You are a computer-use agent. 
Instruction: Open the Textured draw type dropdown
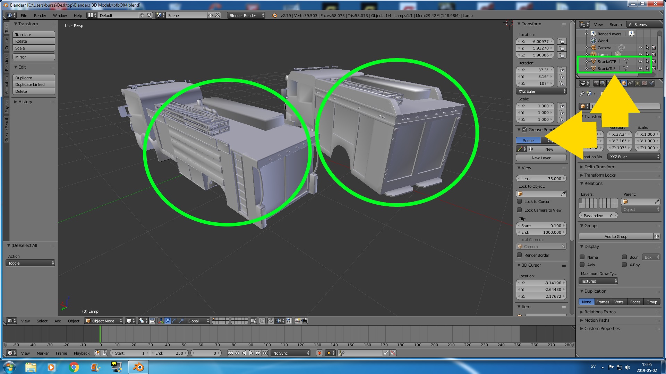click(598, 281)
